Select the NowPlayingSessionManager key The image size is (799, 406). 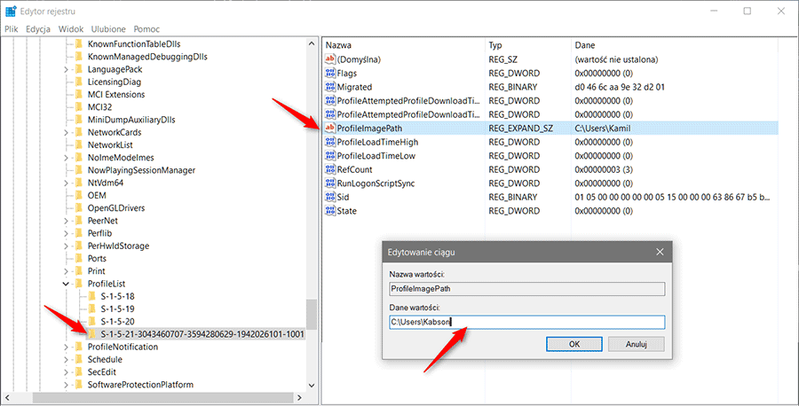141,170
